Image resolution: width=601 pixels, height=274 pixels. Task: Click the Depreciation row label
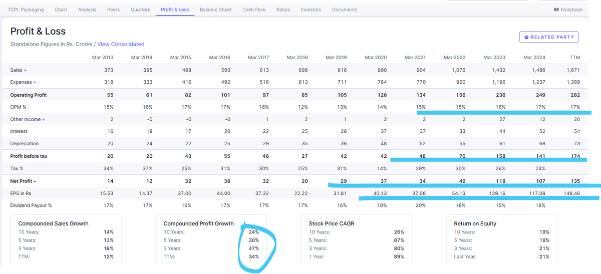click(24, 144)
